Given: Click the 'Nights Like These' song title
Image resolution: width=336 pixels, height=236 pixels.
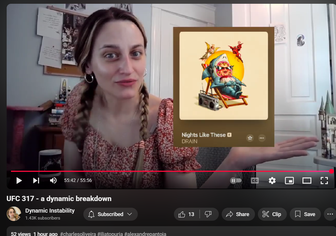Looking at the screenshot, I should tap(203, 135).
